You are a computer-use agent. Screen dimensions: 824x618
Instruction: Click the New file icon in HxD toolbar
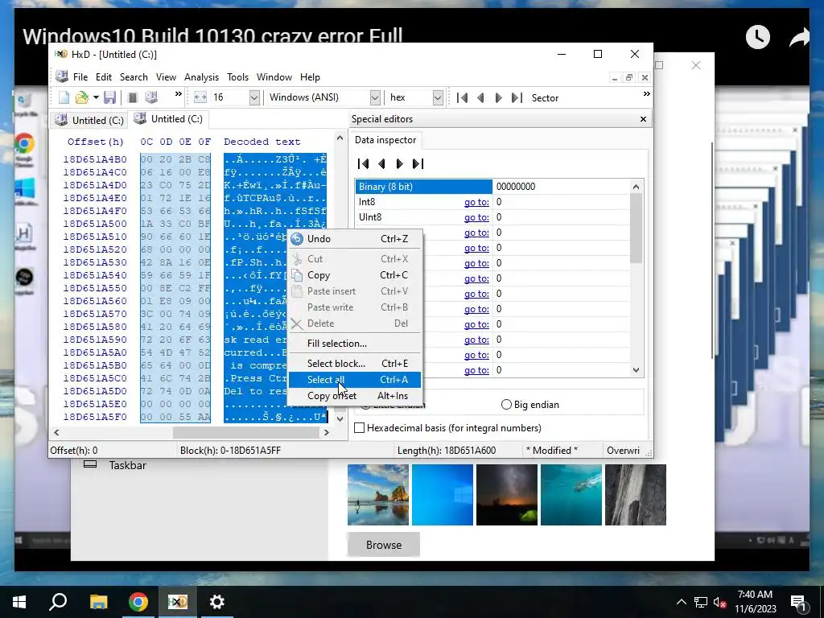pyautogui.click(x=64, y=97)
